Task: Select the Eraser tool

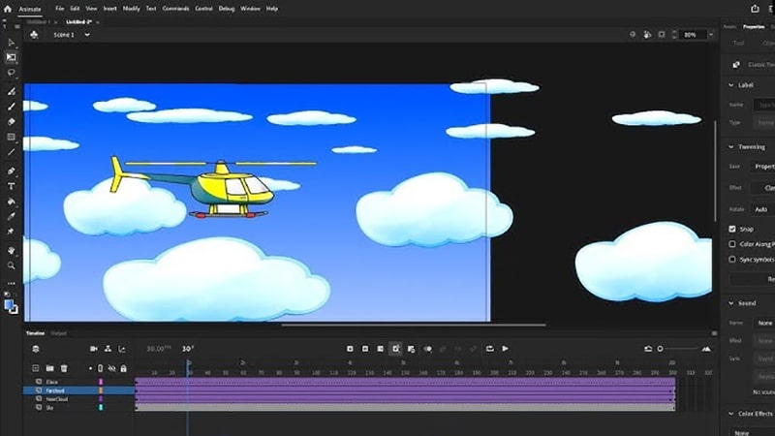Action: pos(11,122)
